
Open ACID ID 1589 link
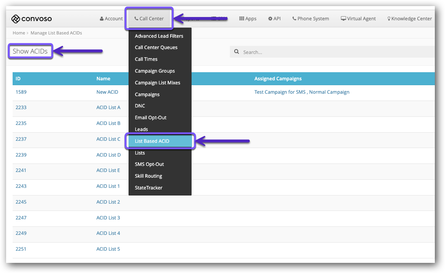click(21, 92)
